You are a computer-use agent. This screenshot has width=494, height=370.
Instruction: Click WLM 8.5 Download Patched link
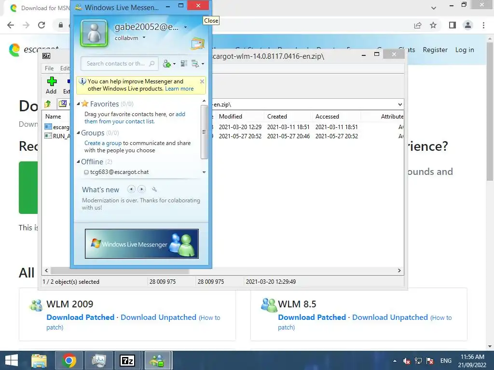click(312, 317)
